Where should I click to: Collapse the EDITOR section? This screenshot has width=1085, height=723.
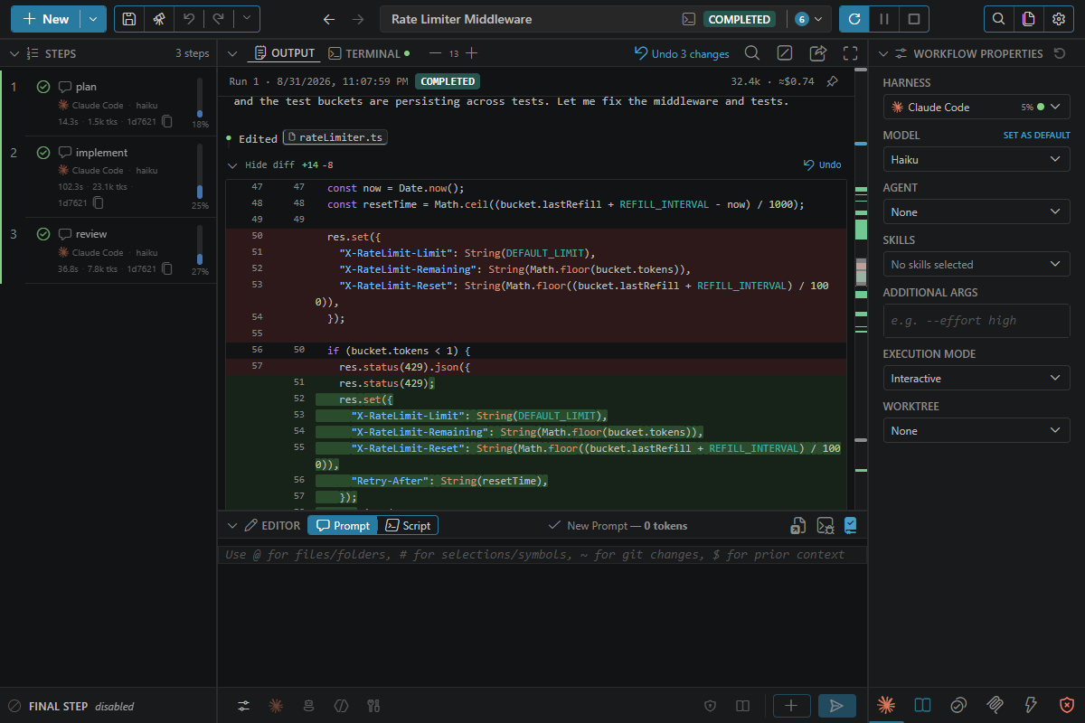click(231, 525)
